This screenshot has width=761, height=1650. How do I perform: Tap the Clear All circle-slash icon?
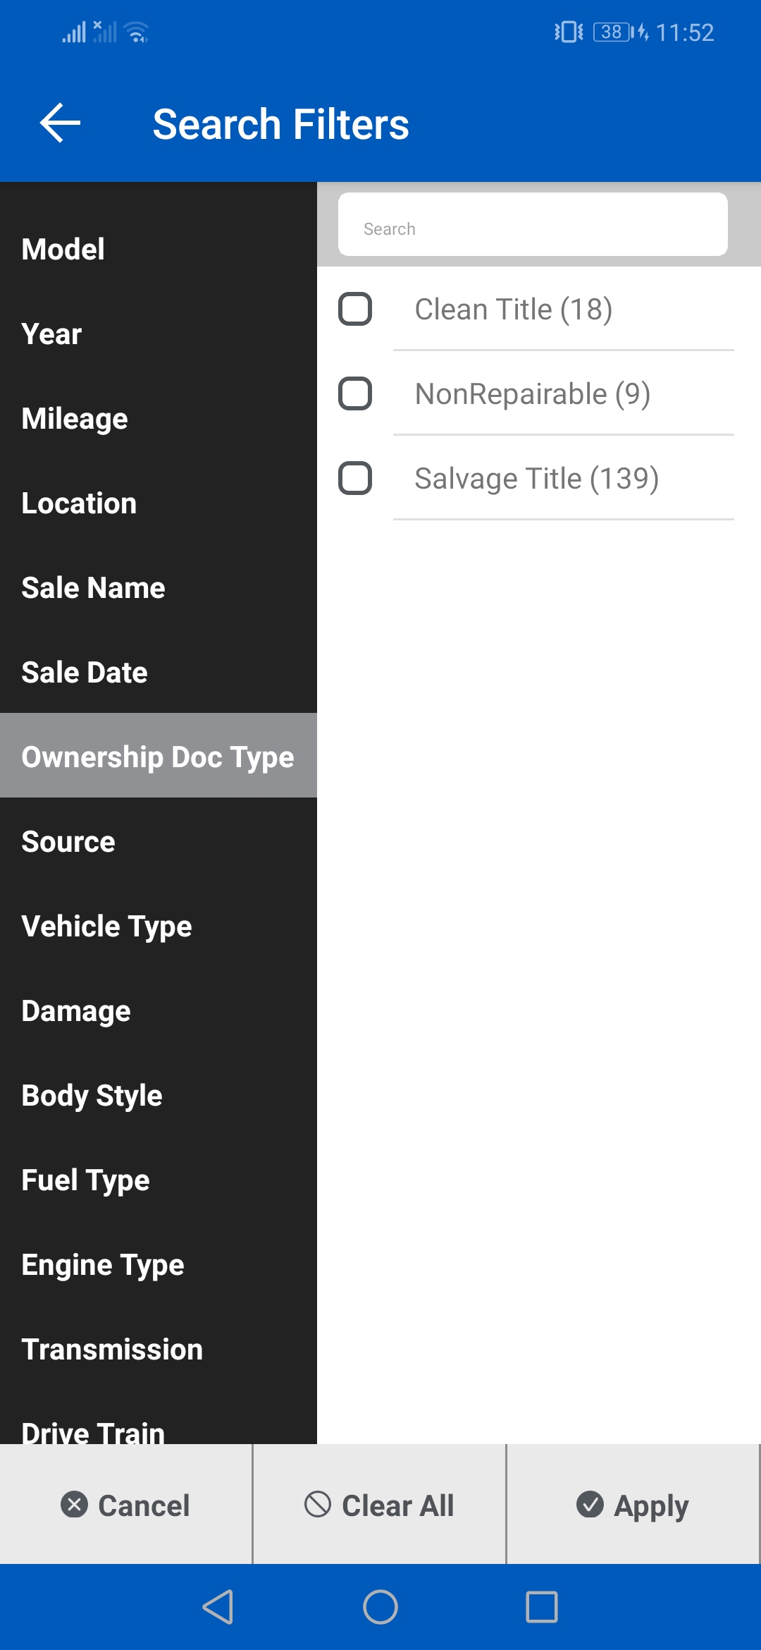click(x=318, y=1504)
